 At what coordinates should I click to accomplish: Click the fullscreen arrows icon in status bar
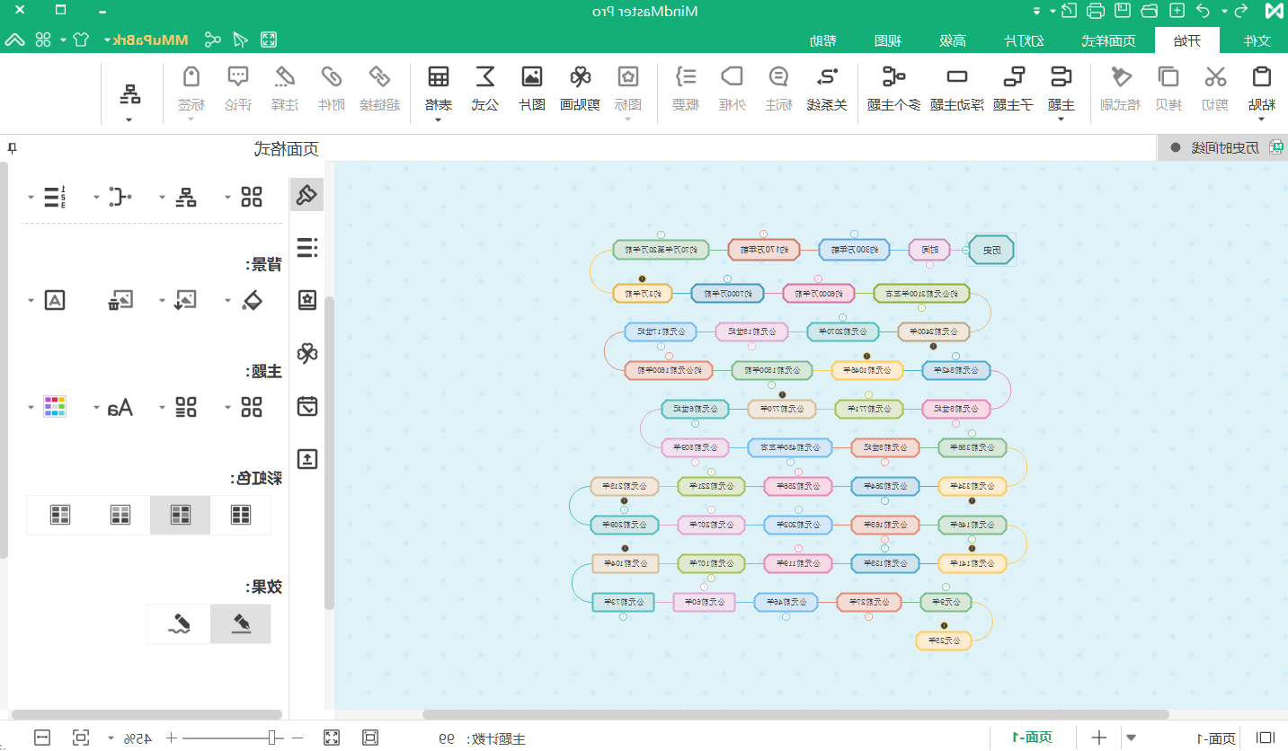tap(331, 738)
